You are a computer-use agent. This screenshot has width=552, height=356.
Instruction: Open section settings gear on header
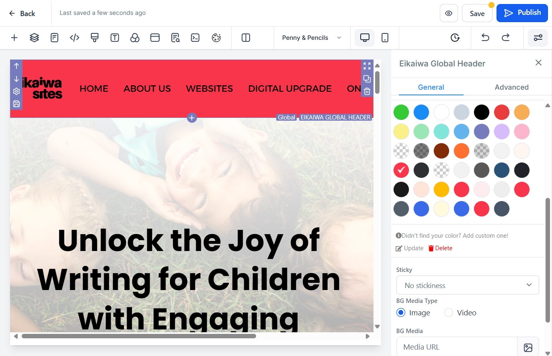pos(16,91)
